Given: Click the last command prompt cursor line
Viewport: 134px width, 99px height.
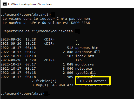Looking at the screenshot, I should [22, 94].
